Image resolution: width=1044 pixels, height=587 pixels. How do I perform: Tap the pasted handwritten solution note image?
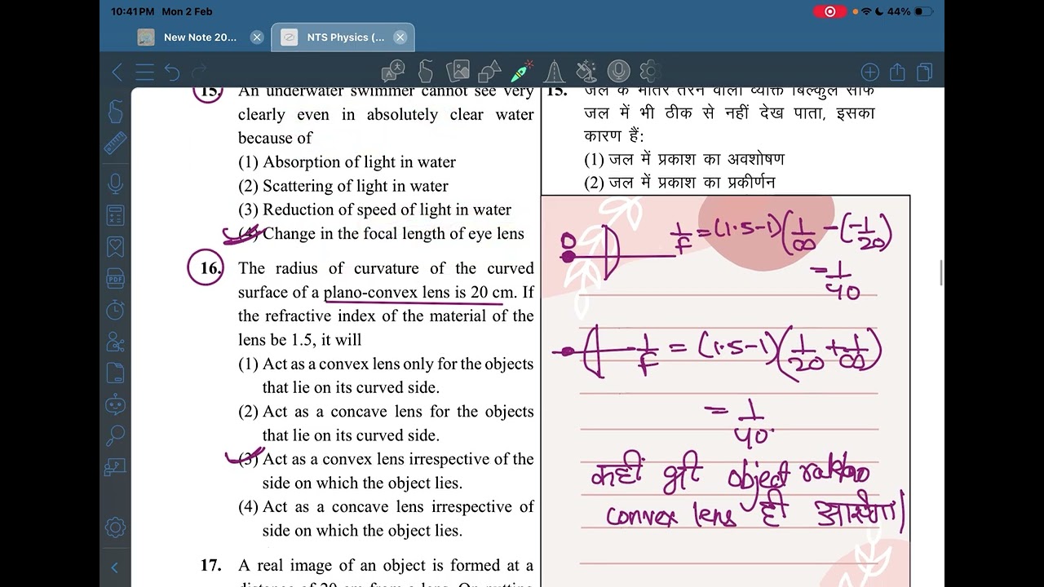click(x=725, y=390)
